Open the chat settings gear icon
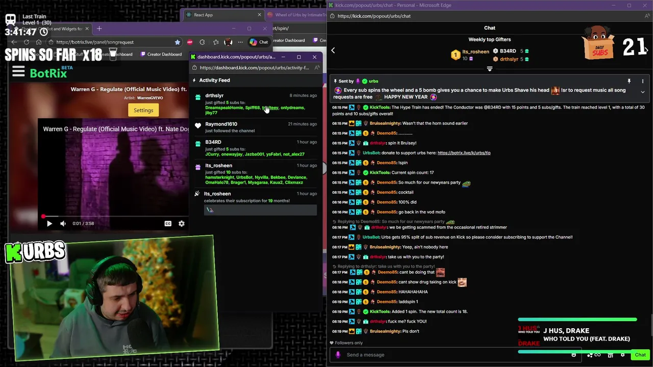 coord(623,355)
